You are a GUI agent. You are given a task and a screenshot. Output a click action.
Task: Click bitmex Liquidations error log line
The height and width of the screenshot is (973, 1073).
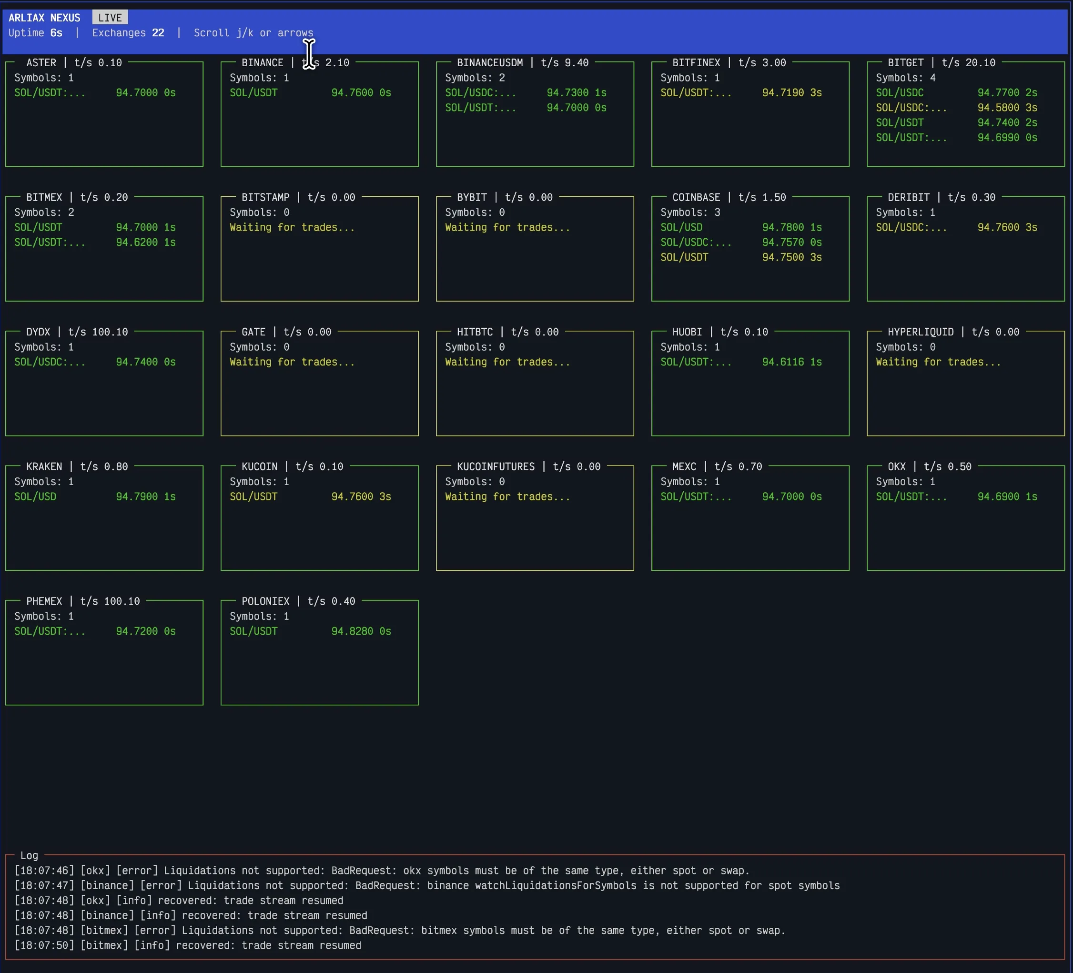coord(400,931)
